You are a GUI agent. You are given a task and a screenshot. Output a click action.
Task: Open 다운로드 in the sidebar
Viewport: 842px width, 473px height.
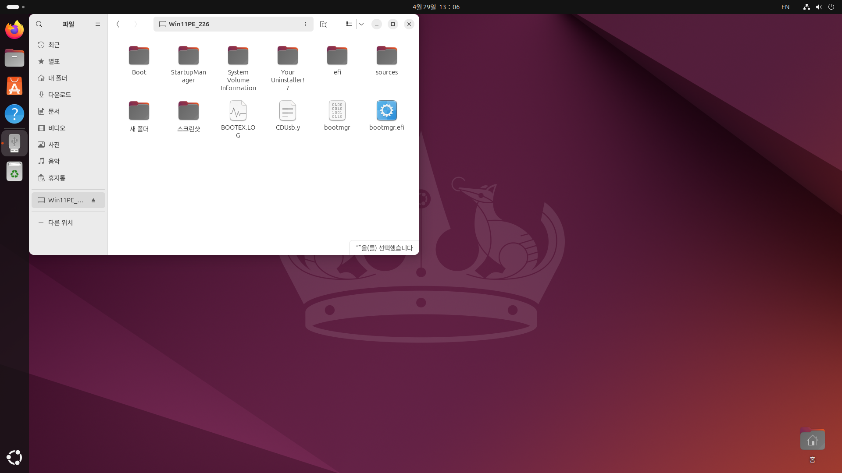[x=59, y=95]
